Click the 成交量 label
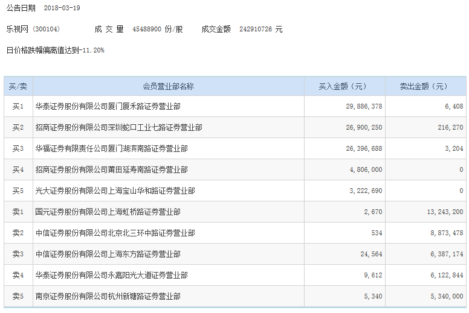The width and height of the screenshot is (469, 313). pyautogui.click(x=109, y=29)
